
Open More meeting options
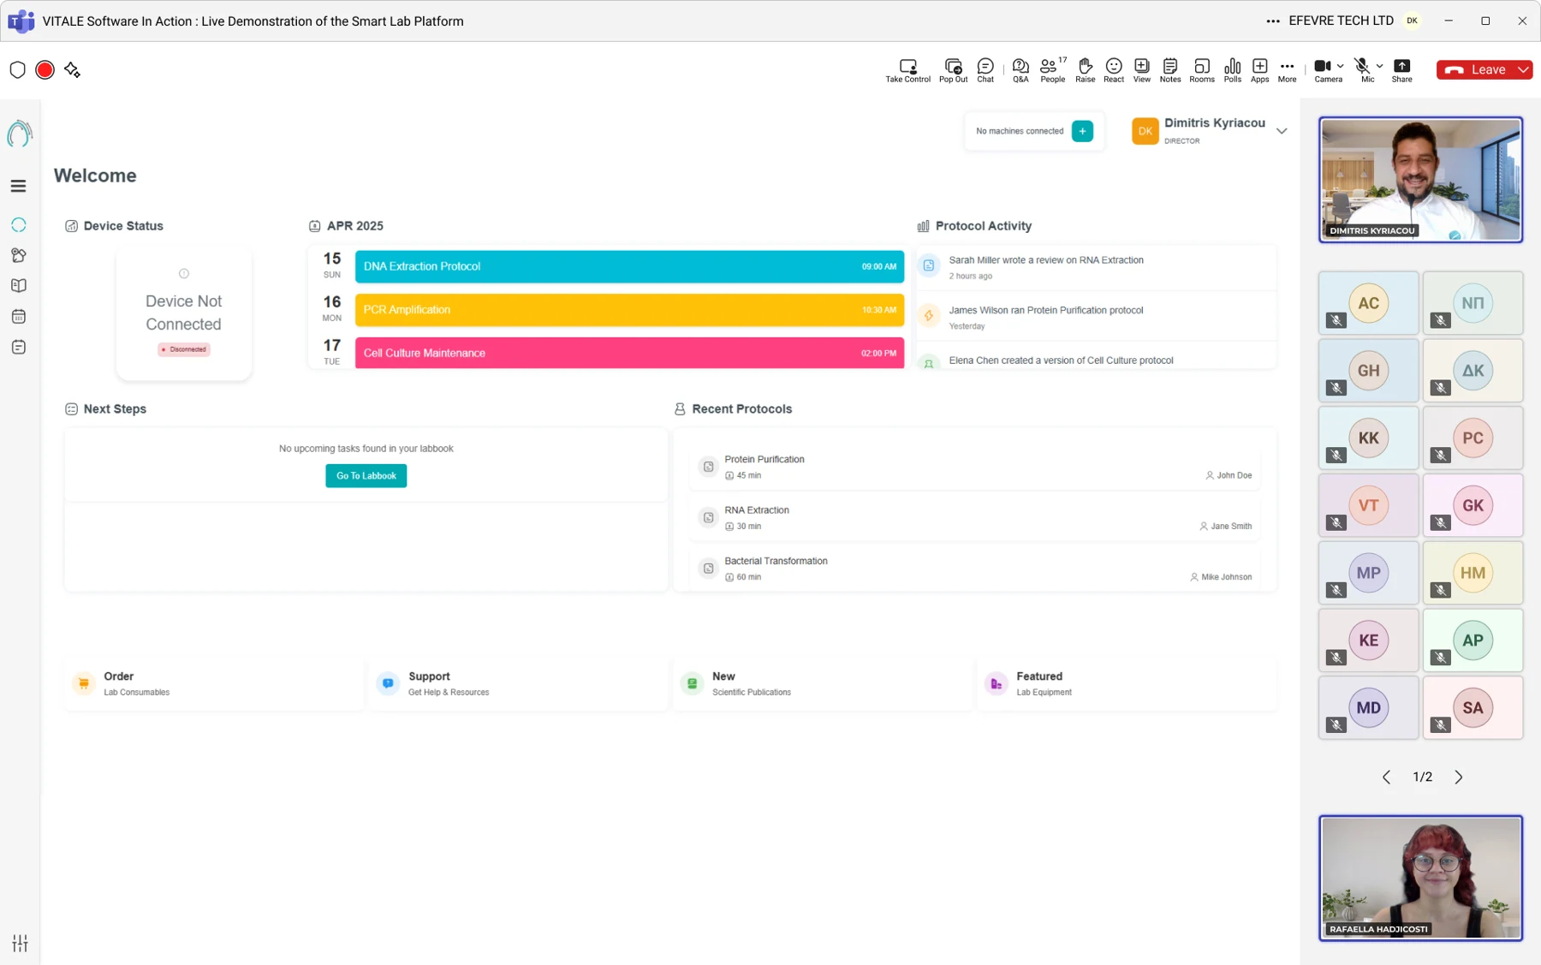pyautogui.click(x=1287, y=70)
